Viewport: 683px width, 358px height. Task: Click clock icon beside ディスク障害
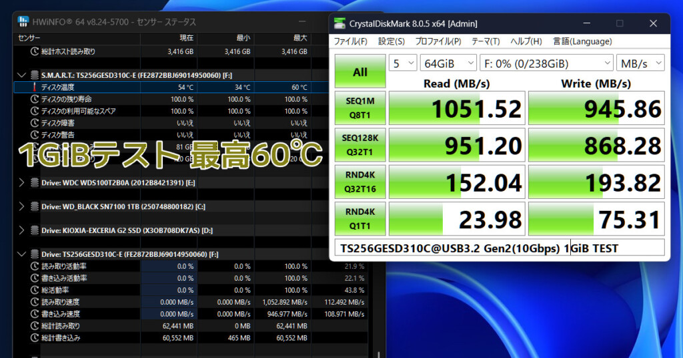pos(35,123)
